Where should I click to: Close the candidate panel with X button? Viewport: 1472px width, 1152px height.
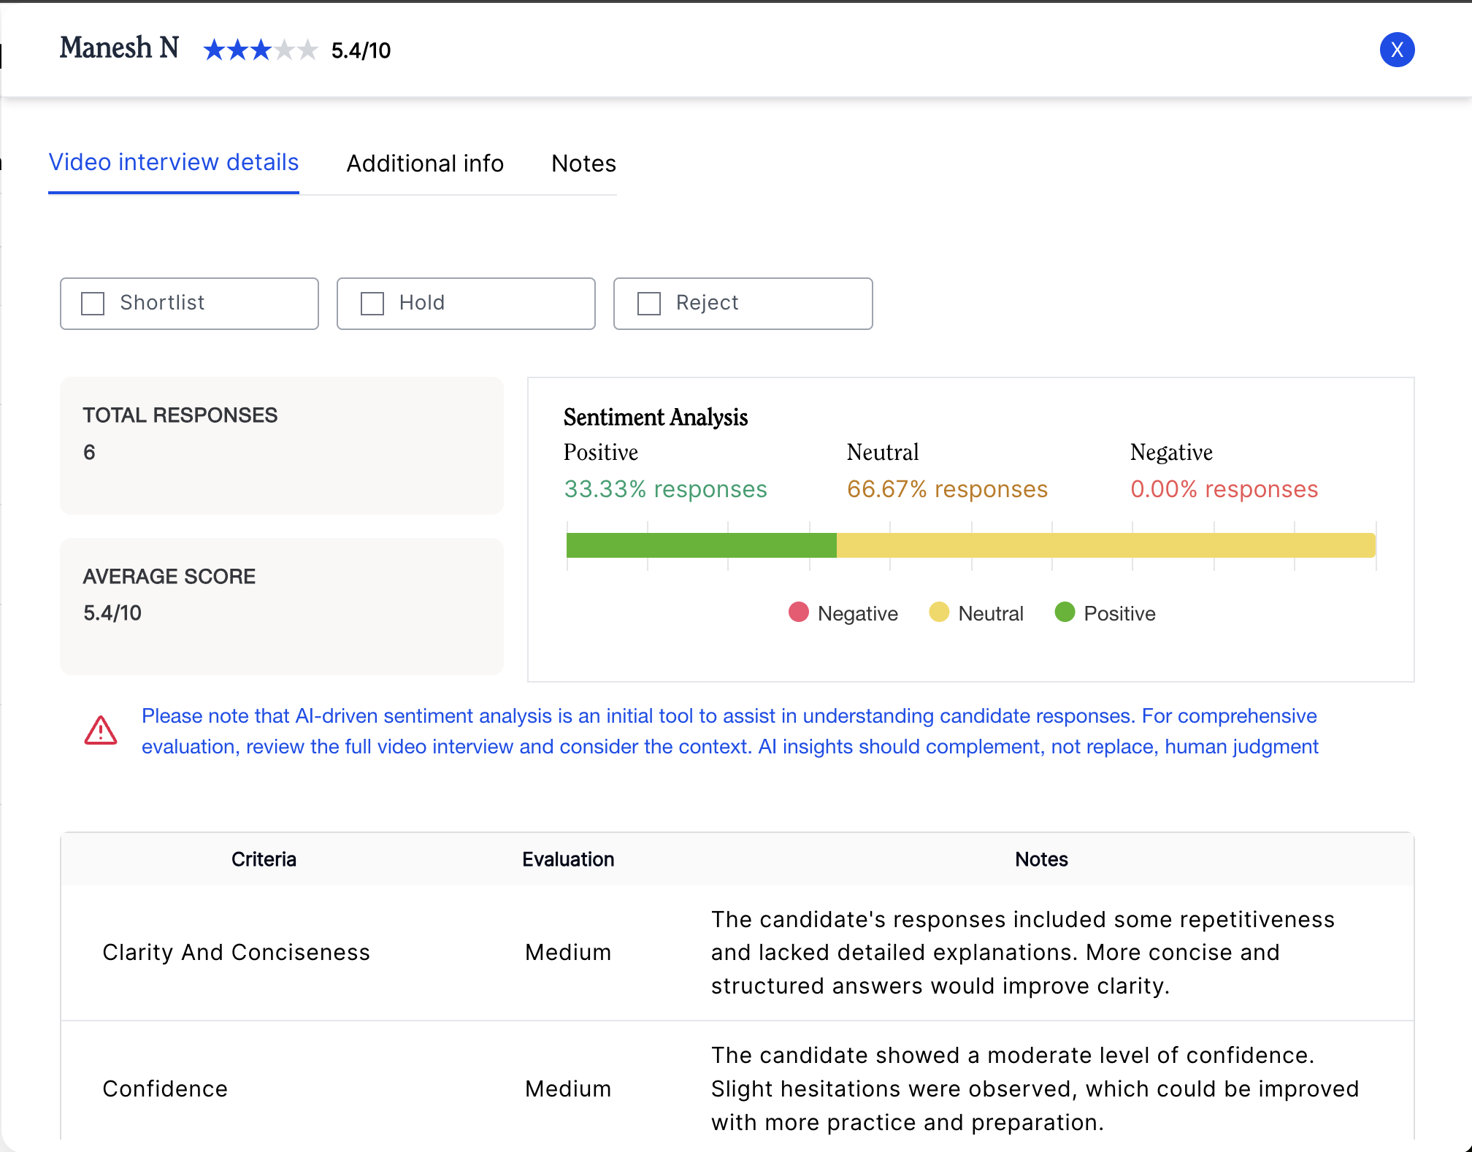(1396, 50)
